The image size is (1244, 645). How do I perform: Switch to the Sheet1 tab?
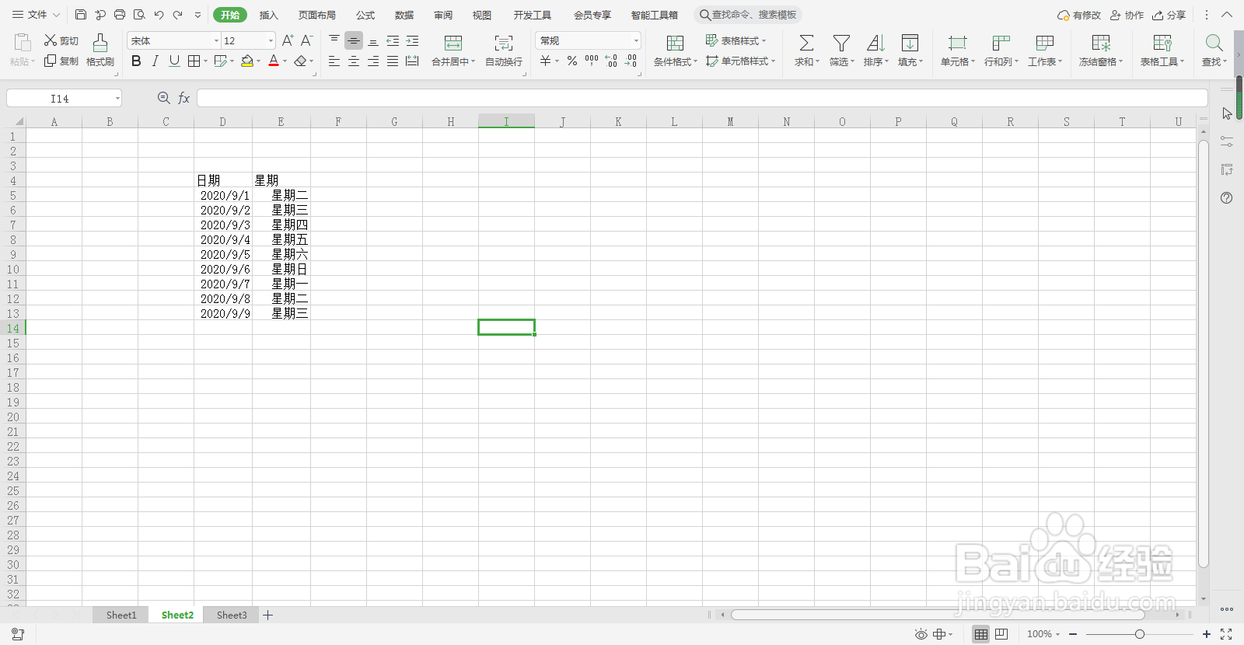coord(121,615)
